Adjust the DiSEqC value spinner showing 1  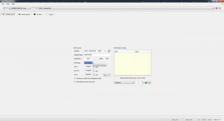click(143, 83)
